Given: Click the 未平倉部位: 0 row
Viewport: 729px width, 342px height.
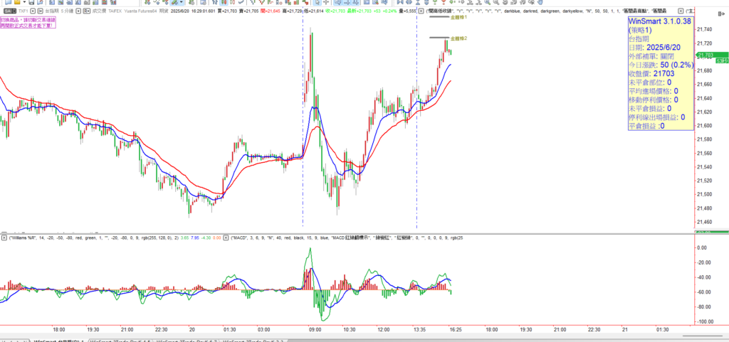Looking at the screenshot, I should [x=651, y=82].
